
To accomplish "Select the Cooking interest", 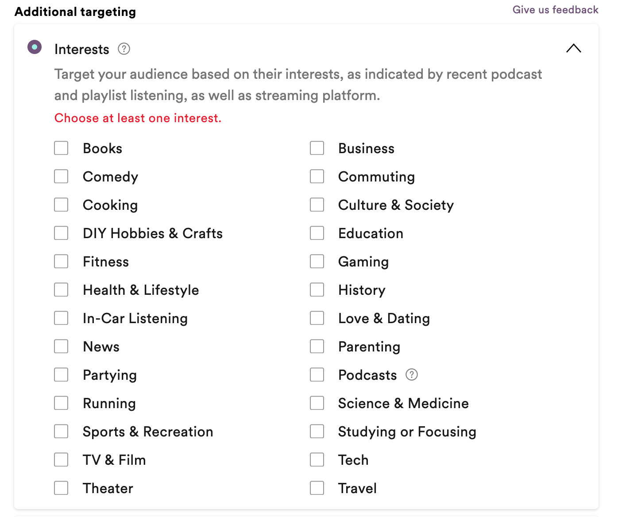I will coord(61,204).
